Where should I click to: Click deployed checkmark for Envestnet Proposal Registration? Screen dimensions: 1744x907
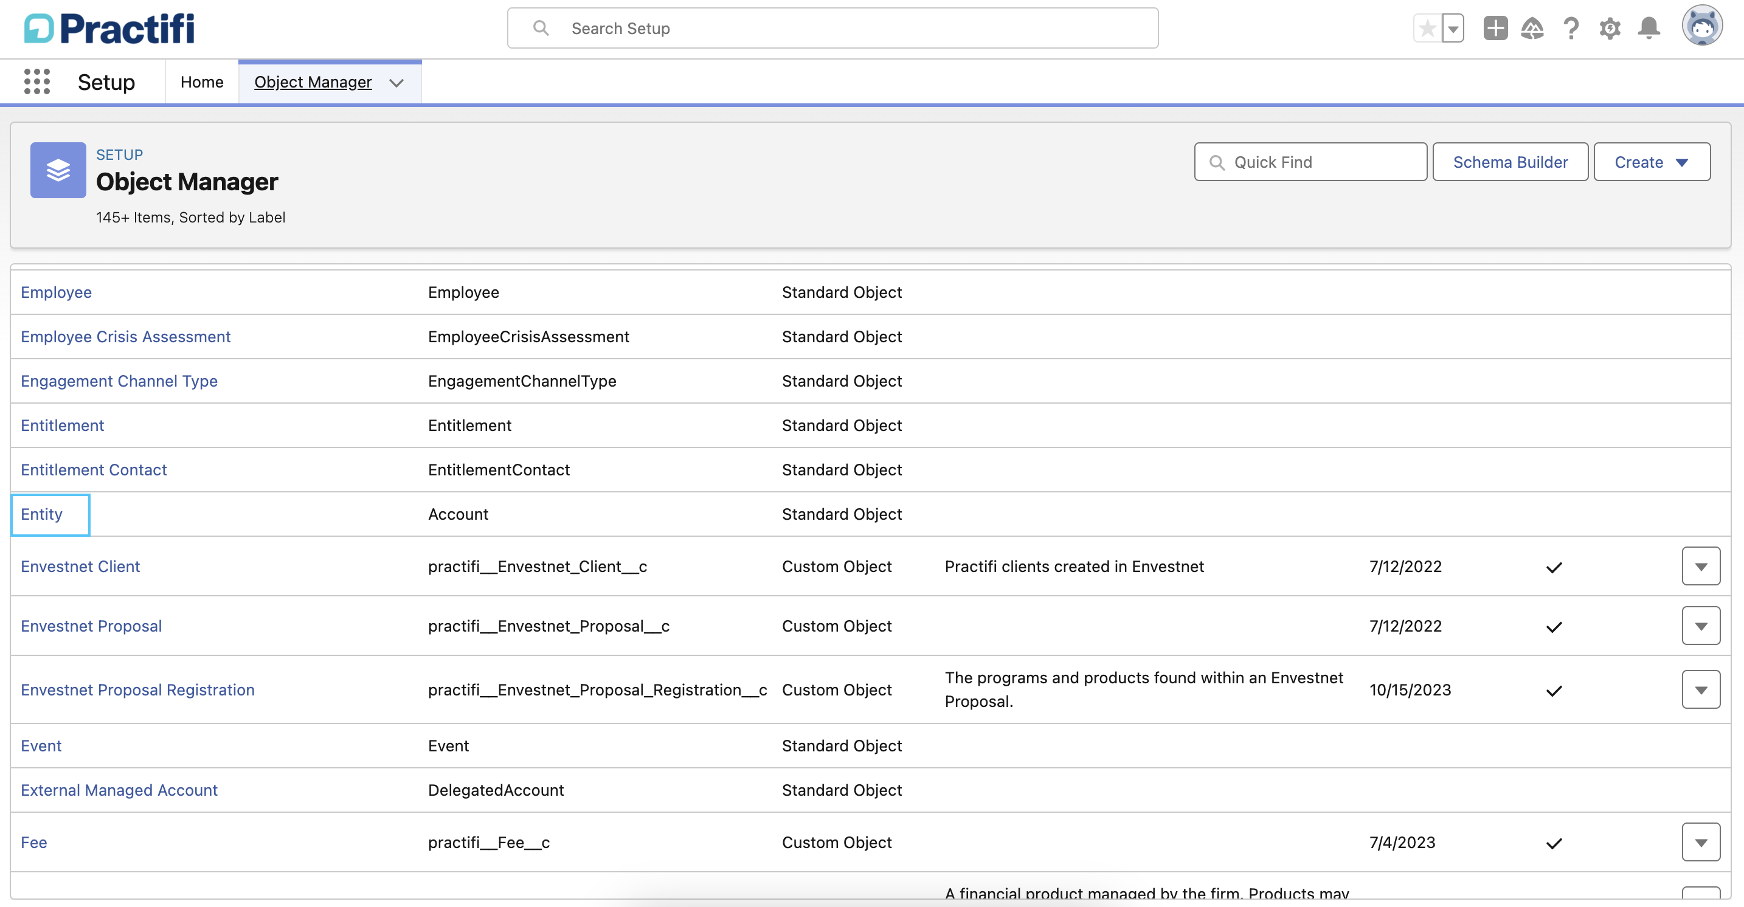pyautogui.click(x=1554, y=691)
